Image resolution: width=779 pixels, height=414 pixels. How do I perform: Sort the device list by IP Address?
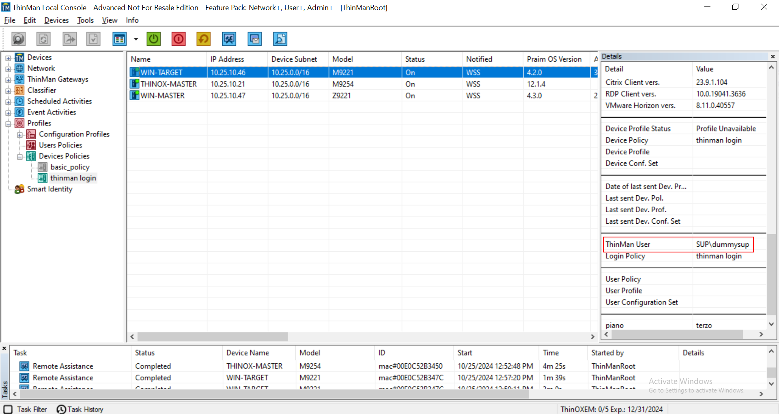point(227,59)
